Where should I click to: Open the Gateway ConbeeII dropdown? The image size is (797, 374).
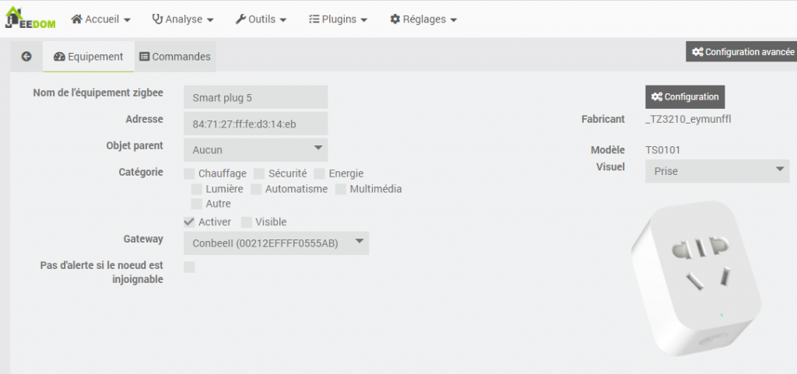(x=276, y=243)
